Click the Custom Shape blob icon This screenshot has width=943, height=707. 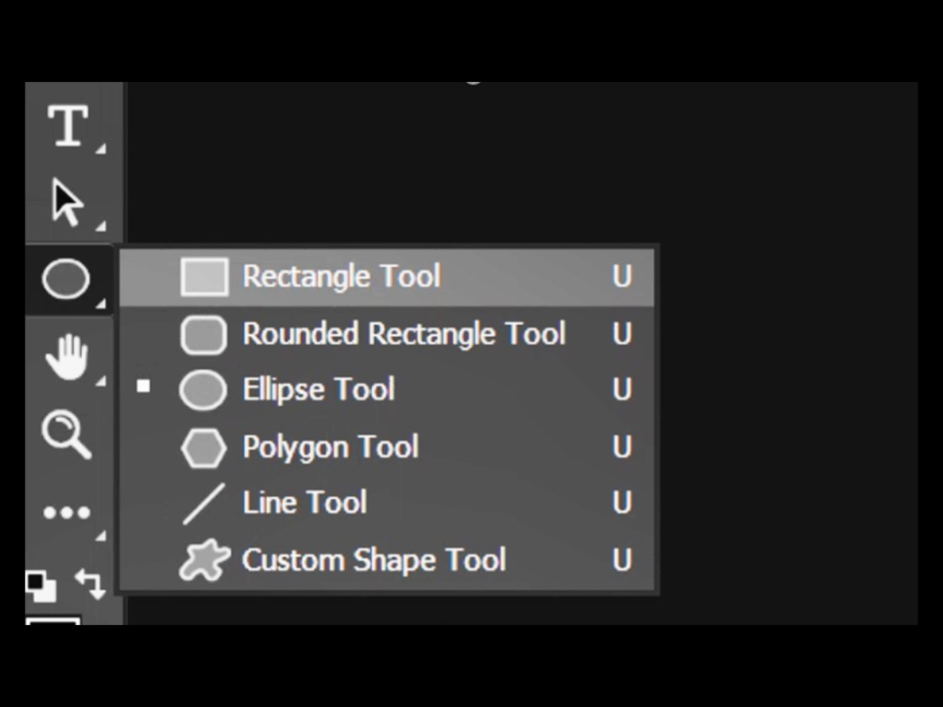[203, 561]
